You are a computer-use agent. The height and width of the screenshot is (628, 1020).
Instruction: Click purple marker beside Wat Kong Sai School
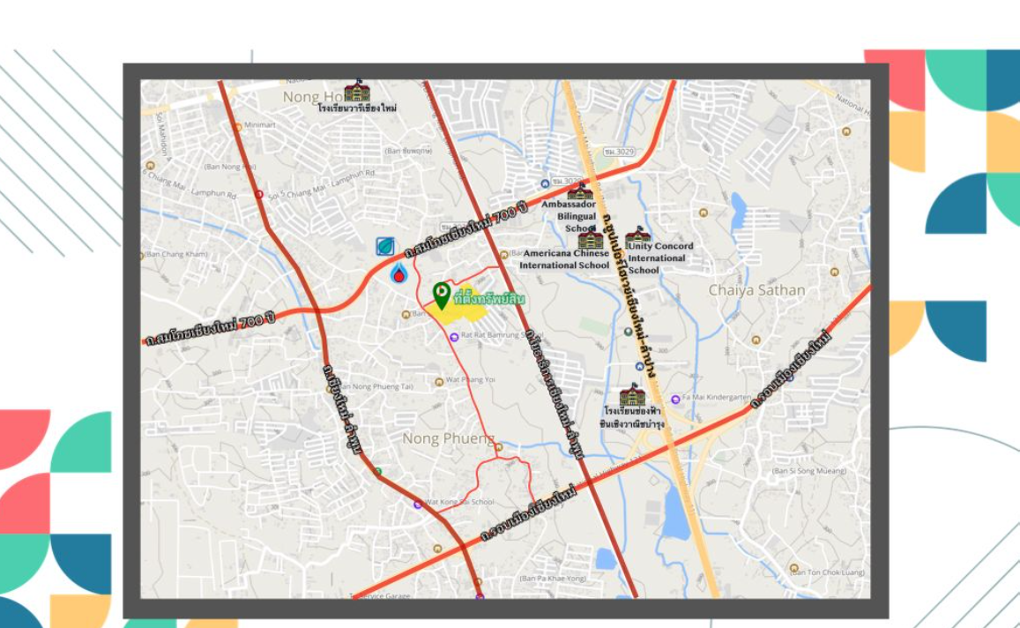[418, 504]
